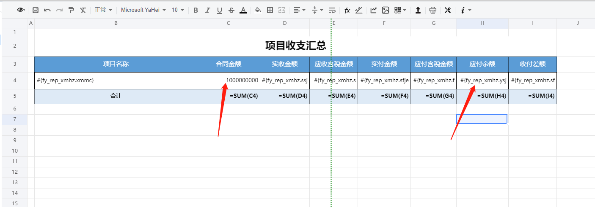Select the 实付金额 header cell
595x207 pixels.
tap(384, 64)
